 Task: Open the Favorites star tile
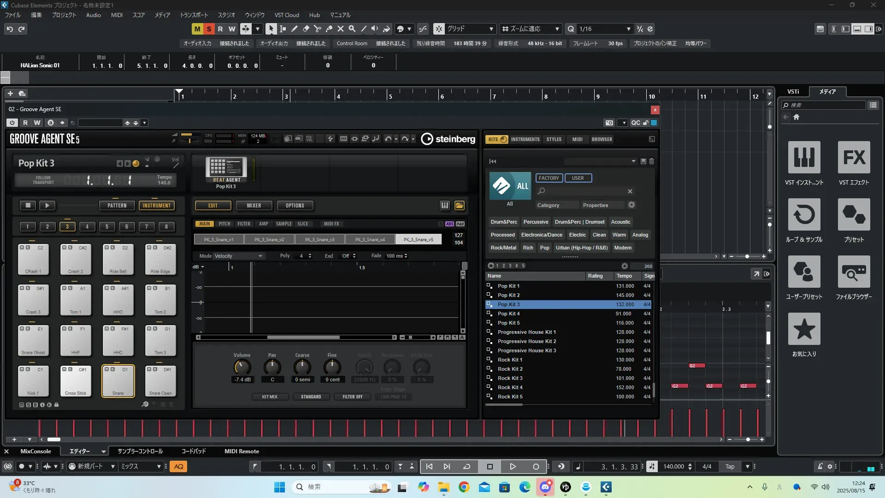coord(804,329)
